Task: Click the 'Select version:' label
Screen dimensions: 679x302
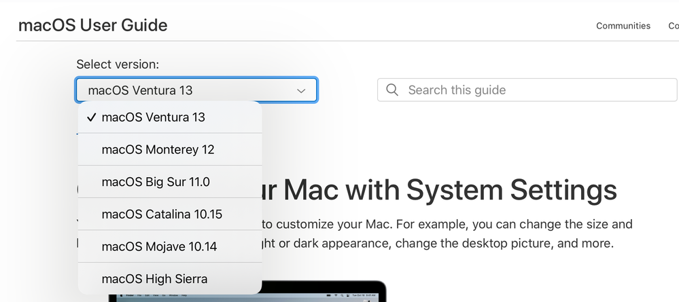Action: pos(118,64)
